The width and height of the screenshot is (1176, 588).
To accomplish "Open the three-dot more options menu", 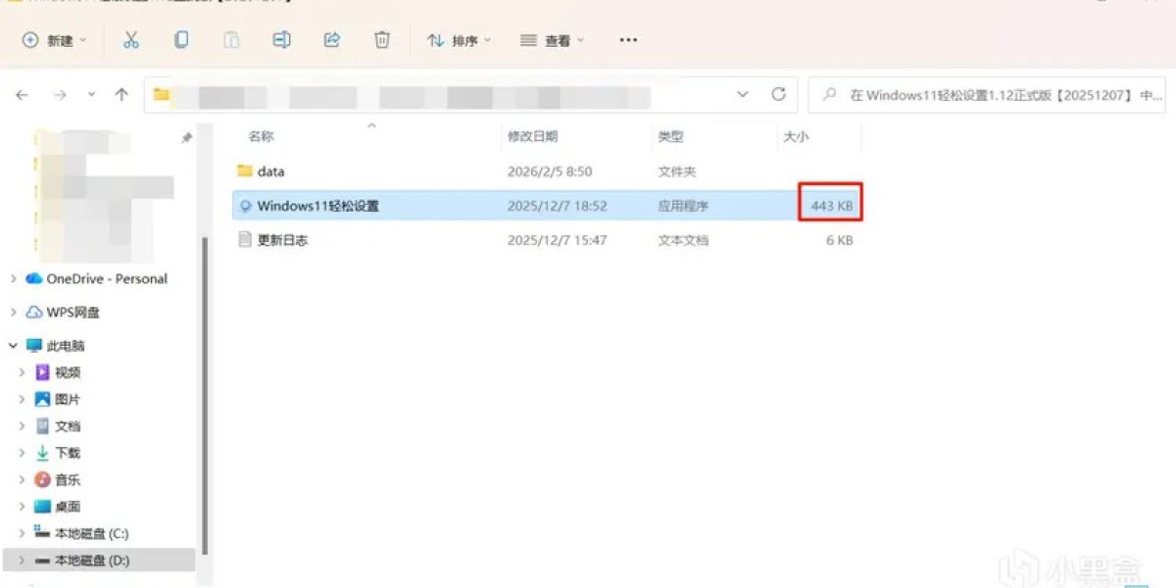I will tap(628, 40).
